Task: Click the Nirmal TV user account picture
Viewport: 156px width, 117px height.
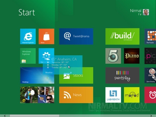Action: click(x=146, y=12)
